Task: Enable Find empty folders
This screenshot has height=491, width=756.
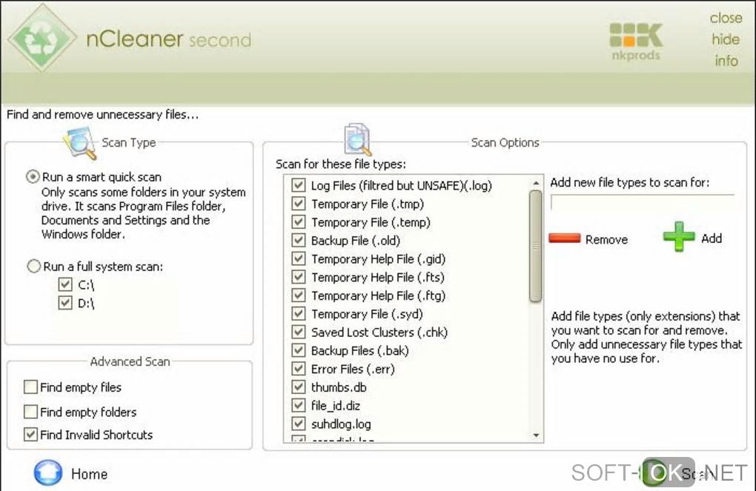Action: tap(30, 412)
